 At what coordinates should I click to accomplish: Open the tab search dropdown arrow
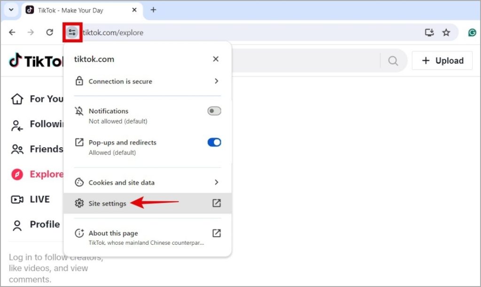(x=11, y=10)
